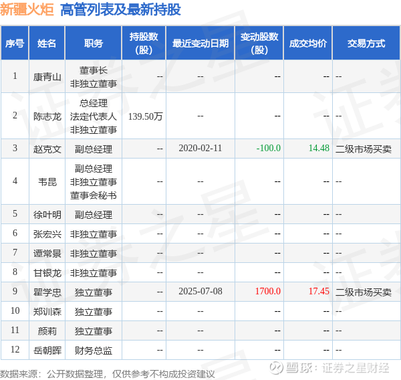Click 二级市场买卖 in 瞿学忠's row

pyautogui.click(x=364, y=292)
